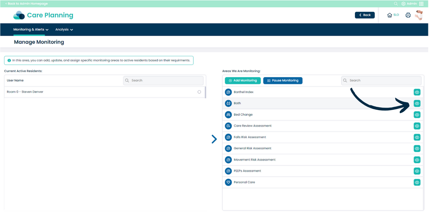Click the Falls Risk Assessment row icon
Screen dimensions: 429x214
pyautogui.click(x=229, y=137)
